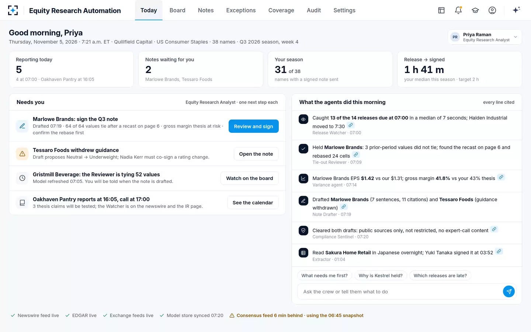Open citation link for Release Watcher entry
531x332 pixels.
click(351, 125)
